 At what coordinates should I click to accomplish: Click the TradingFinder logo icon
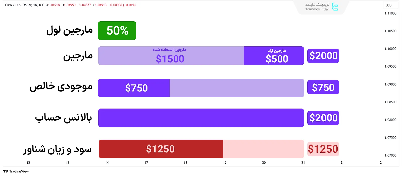335,7
